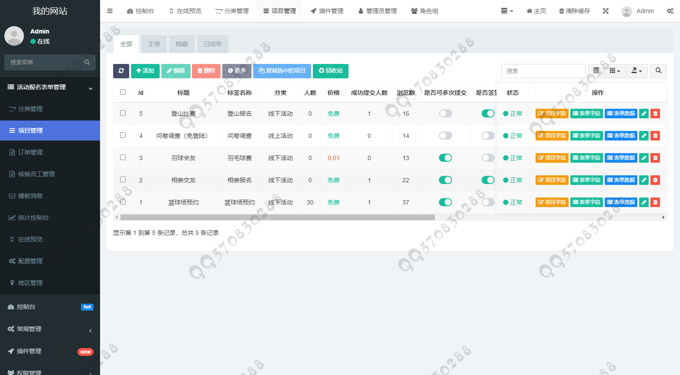
Task: Open 订单管理 in the sidebar
Action: (30, 152)
